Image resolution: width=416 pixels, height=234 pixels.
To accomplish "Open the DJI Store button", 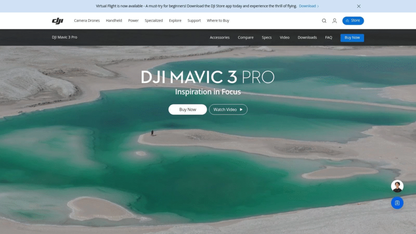I will click(x=353, y=21).
